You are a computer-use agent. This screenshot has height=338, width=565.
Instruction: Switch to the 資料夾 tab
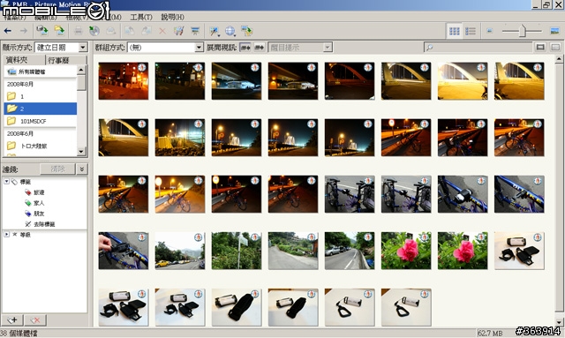(x=24, y=60)
